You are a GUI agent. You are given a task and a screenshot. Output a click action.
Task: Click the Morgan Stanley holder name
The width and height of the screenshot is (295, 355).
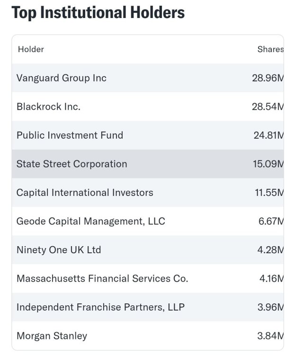coord(52,336)
